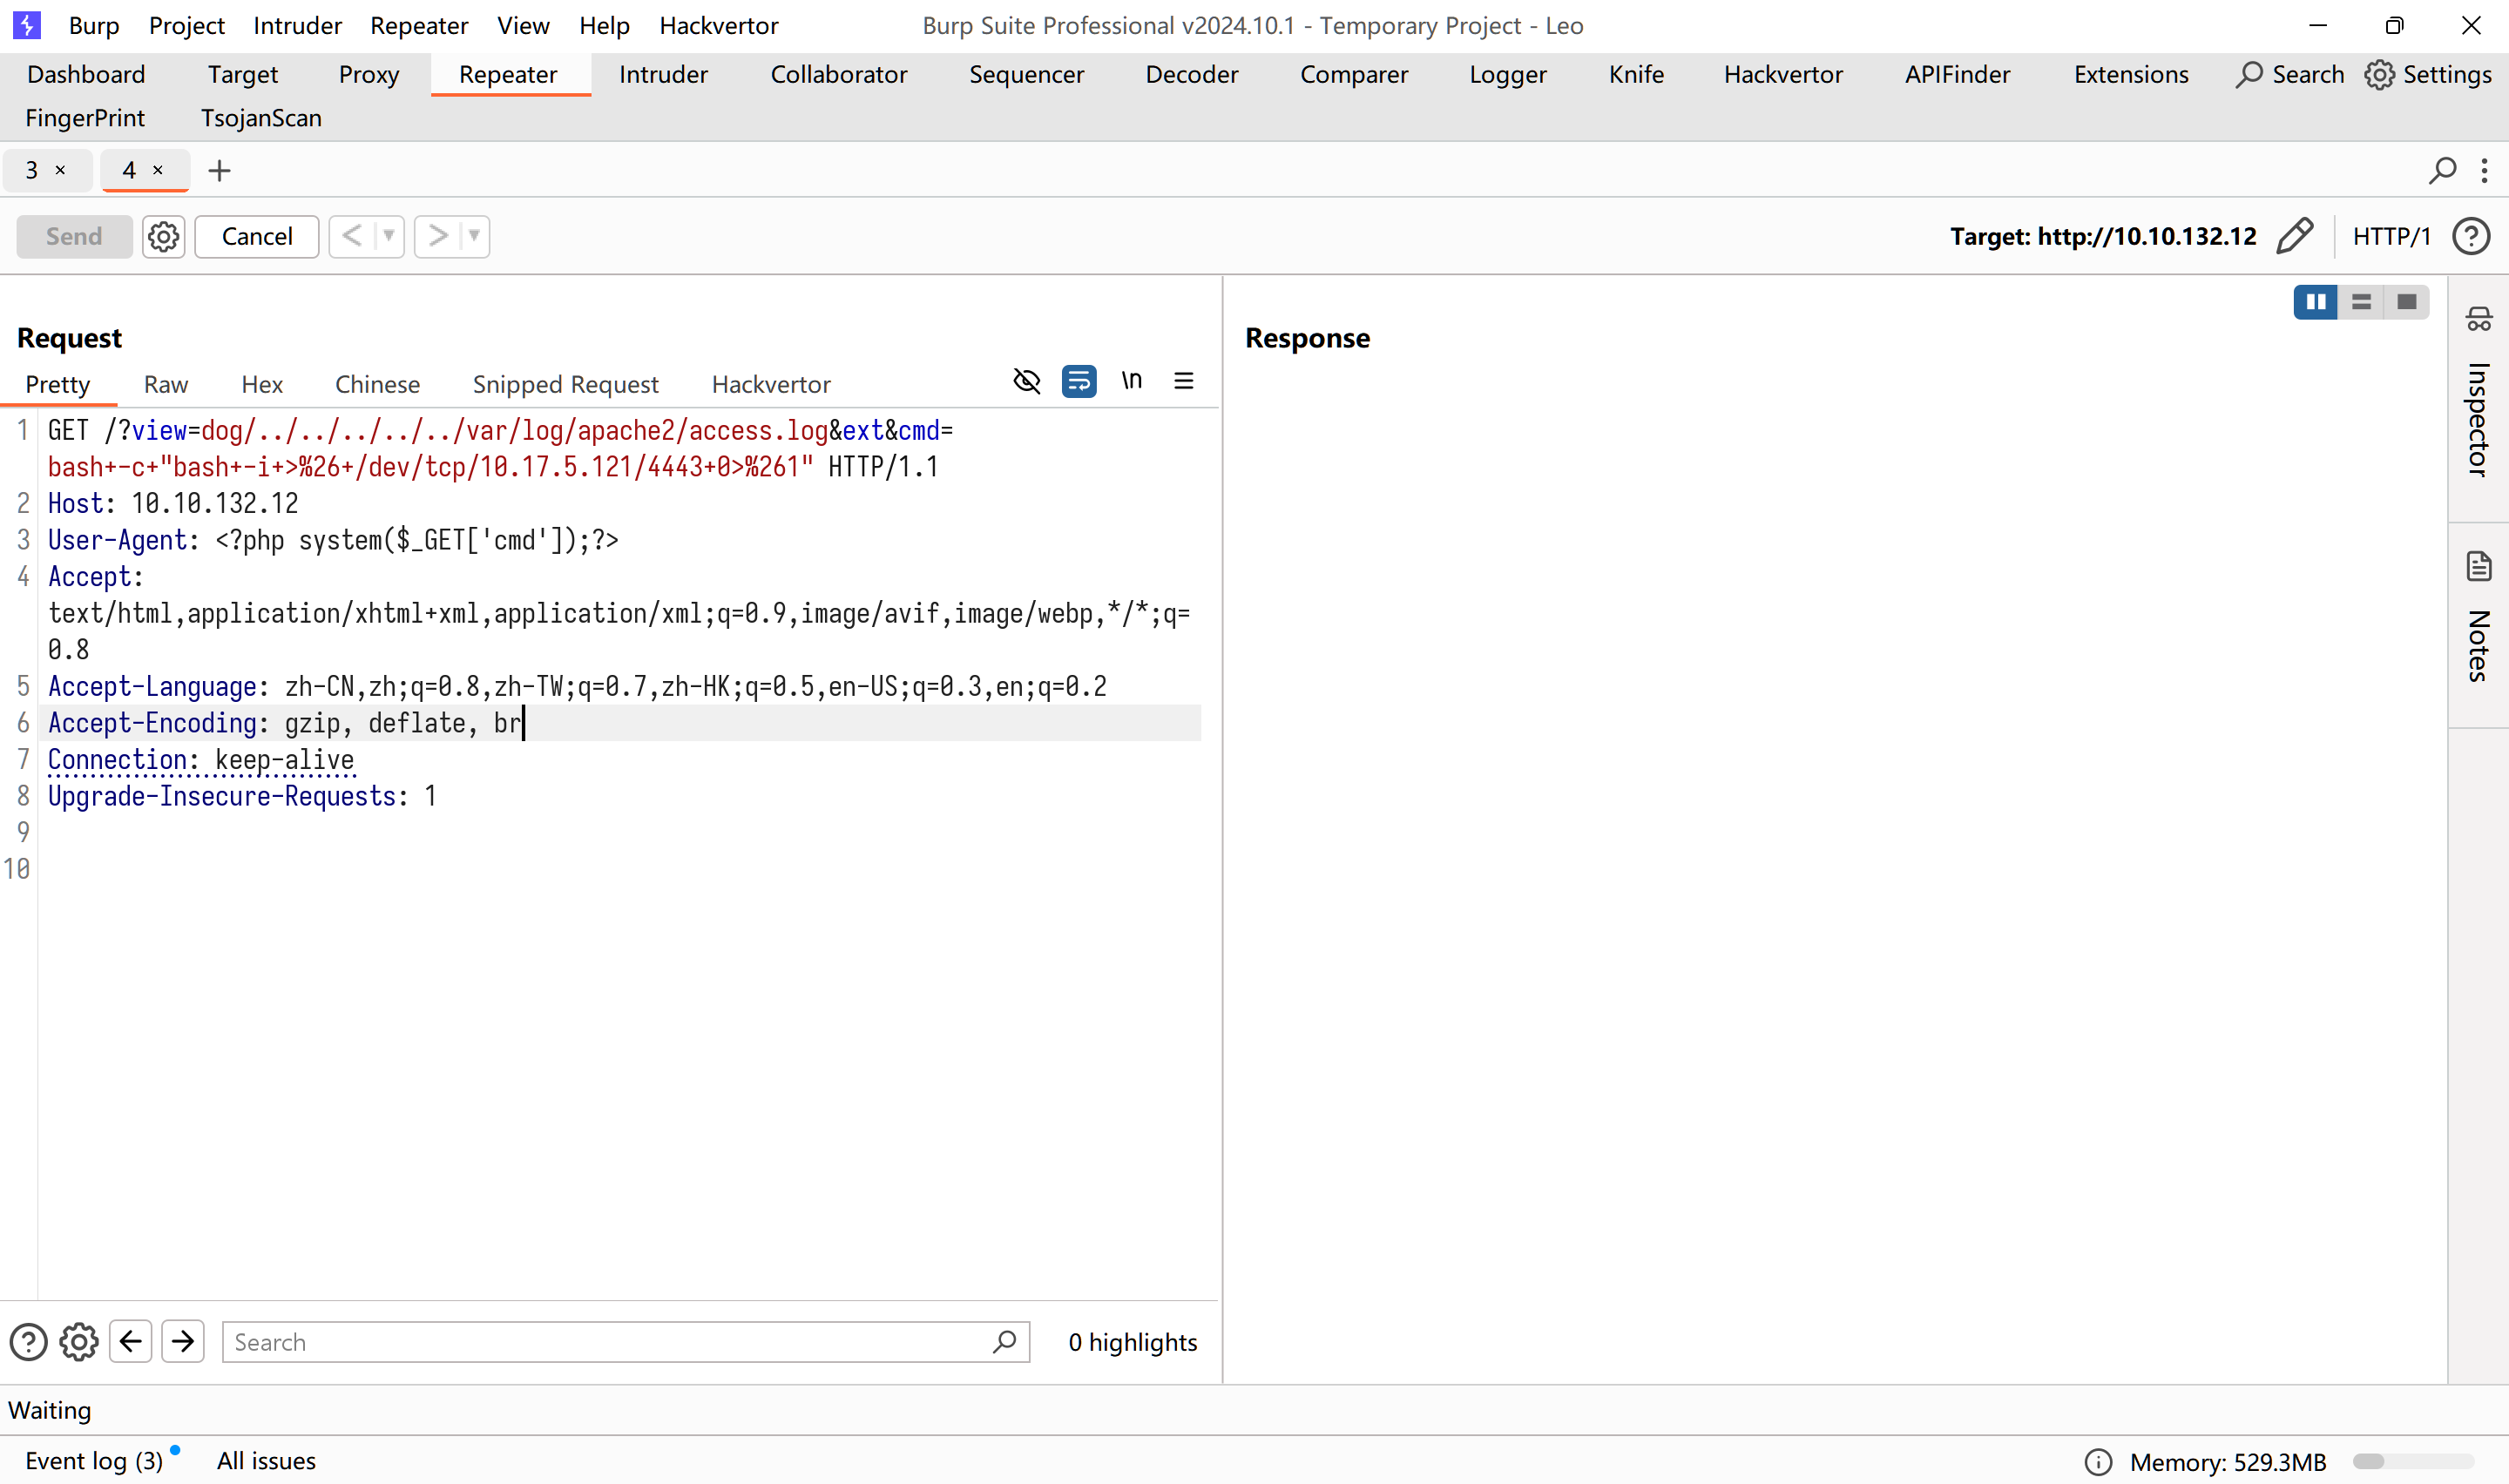Viewport: 2509px width, 1484px height.
Task: Select request Raw view tab
Action: 166,385
